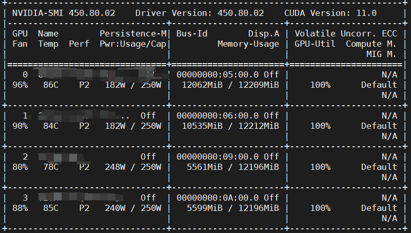
Task: Click the MIG M. header
Action: (381, 54)
